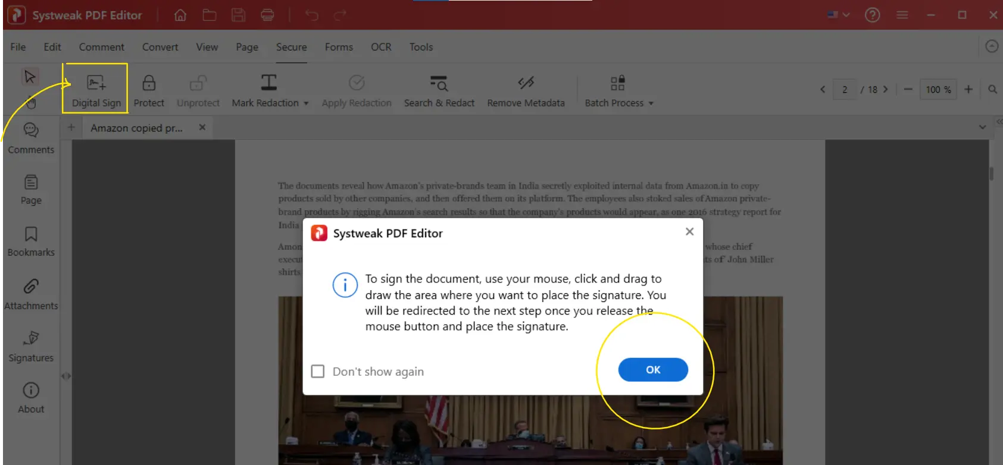Click the page number field

(x=845, y=90)
